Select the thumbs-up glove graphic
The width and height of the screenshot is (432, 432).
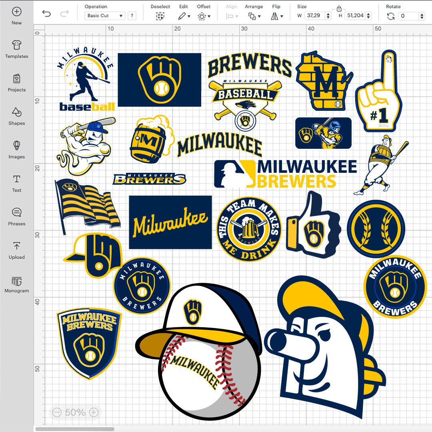[x=314, y=225]
